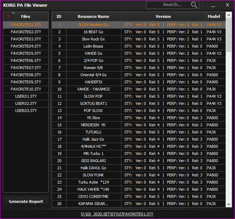
Task: Select the NERDESIN YK resource
Action: tap(93, 125)
